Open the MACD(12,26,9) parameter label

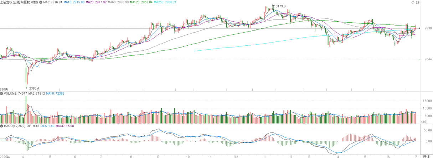click(x=15, y=126)
